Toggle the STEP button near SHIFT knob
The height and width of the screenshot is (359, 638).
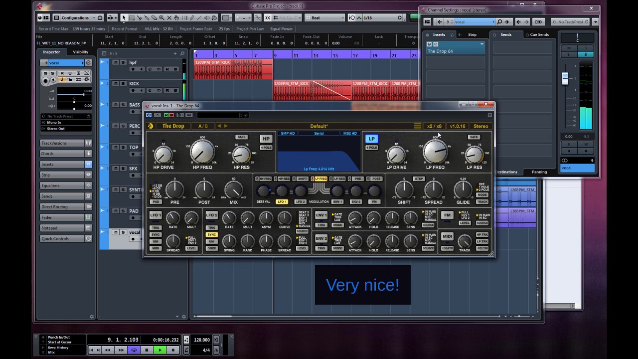(x=419, y=179)
